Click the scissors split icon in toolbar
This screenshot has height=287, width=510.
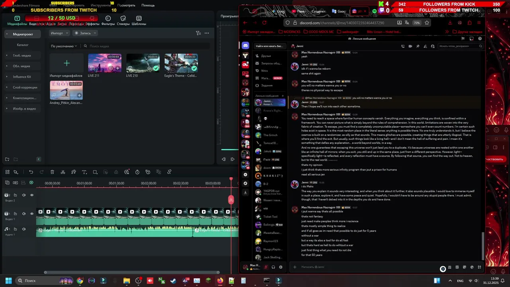tap(63, 172)
